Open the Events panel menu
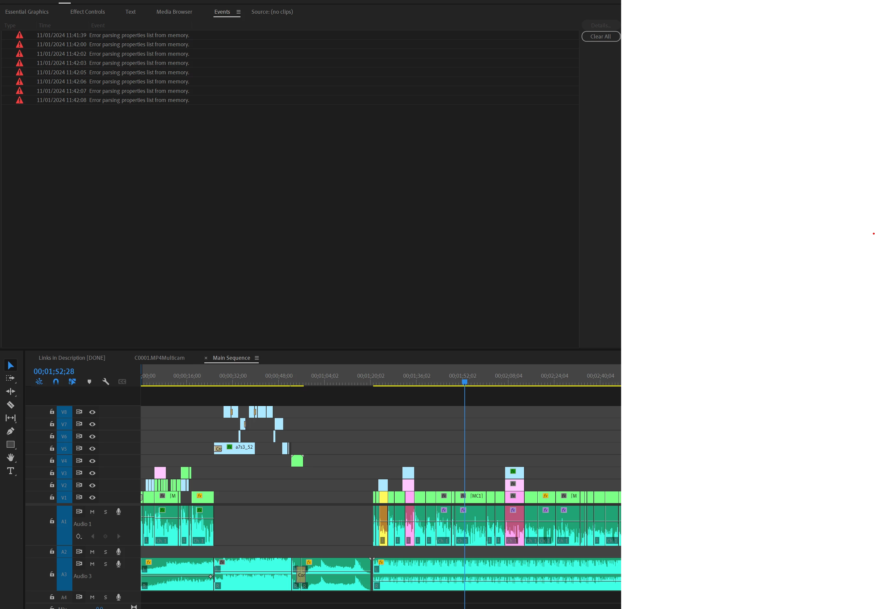The image size is (875, 609). (239, 12)
